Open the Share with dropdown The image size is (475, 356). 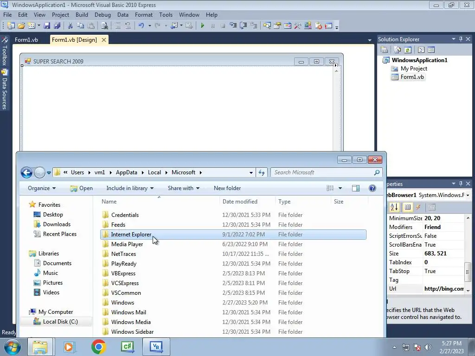pos(184,188)
